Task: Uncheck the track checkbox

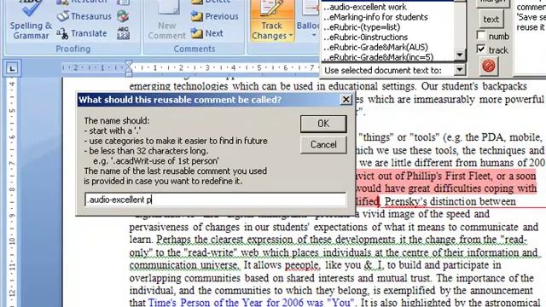Action: pos(481,49)
